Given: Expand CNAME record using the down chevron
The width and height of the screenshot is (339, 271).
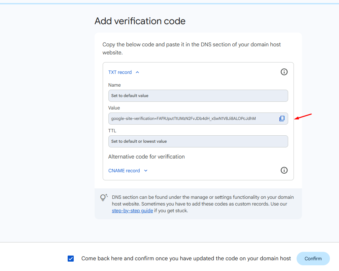Looking at the screenshot, I should coord(146,171).
